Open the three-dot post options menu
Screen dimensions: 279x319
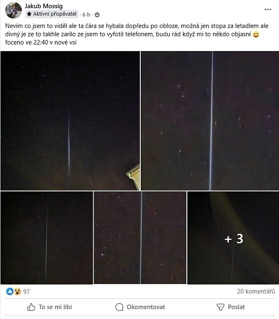coord(268,9)
